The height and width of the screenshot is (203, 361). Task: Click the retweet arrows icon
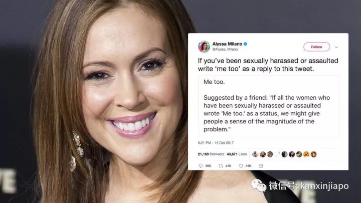coord(221,166)
